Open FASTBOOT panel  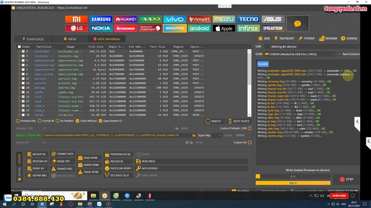[284, 38]
